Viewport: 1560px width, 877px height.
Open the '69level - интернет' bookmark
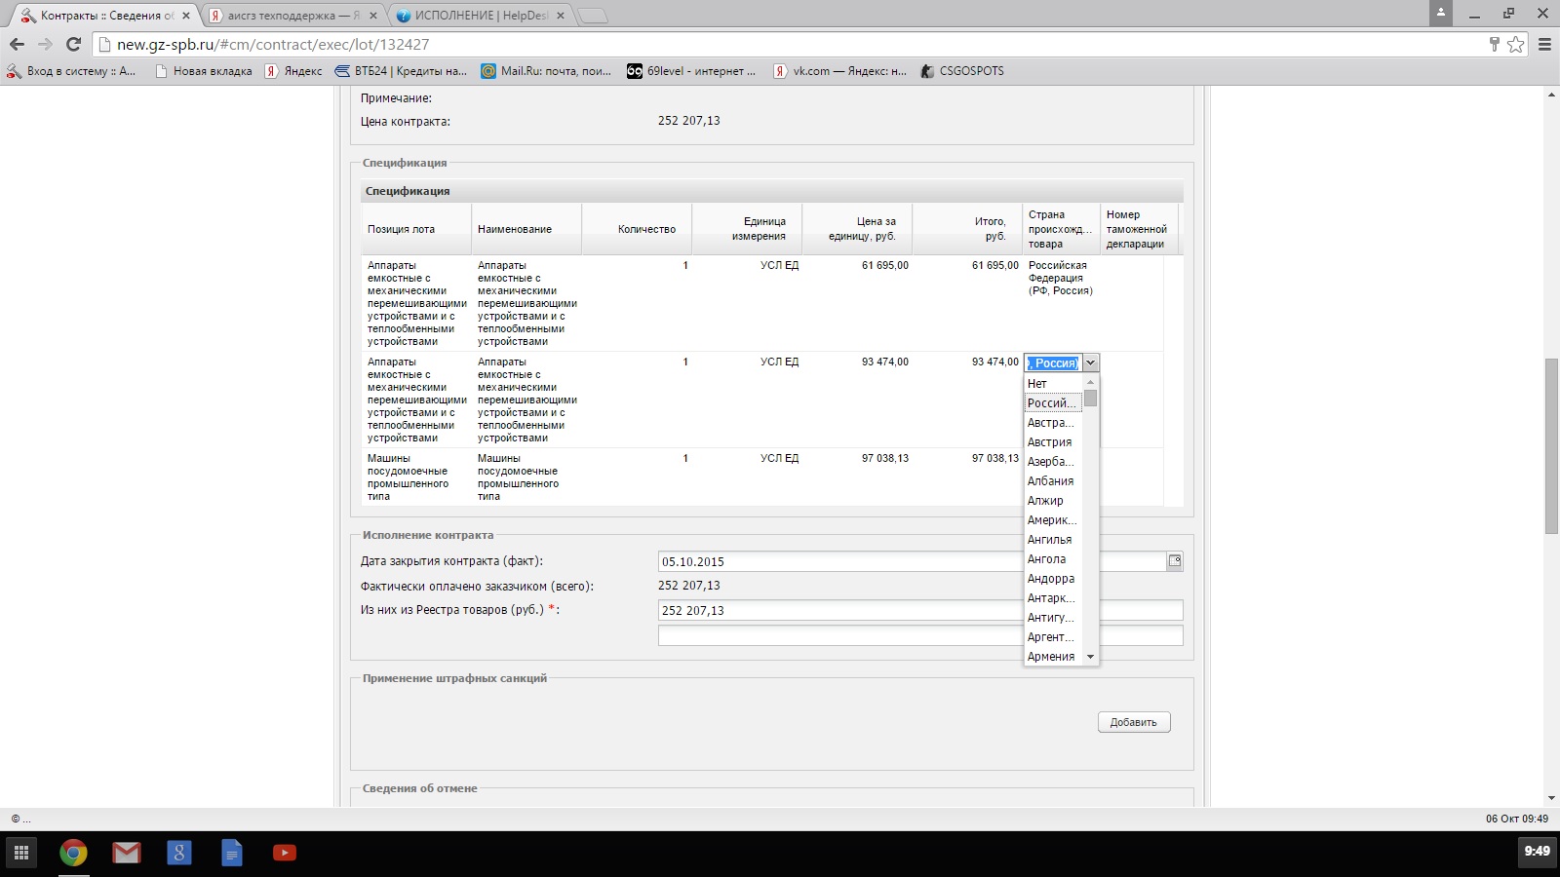691,71
